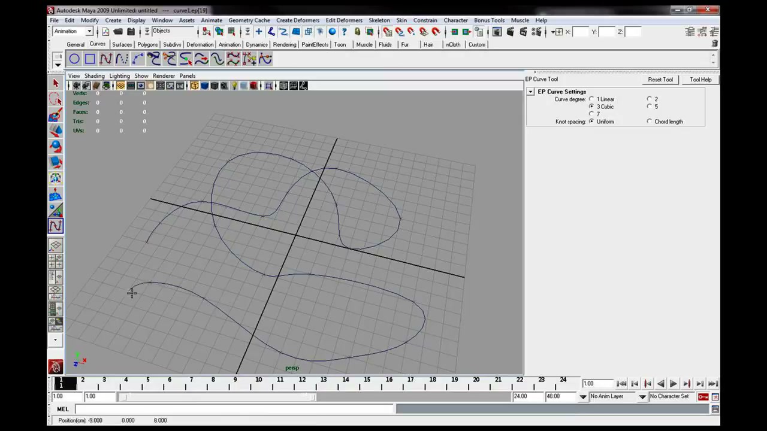This screenshot has width=767, height=431.
Task: Choose the Paint Selection tool in toolbox
Action: click(56, 115)
